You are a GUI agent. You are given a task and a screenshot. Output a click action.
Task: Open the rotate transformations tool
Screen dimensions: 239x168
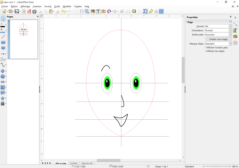109,11
